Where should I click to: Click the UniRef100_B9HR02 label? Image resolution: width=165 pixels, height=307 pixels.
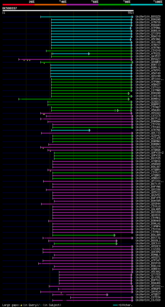click(148, 99)
